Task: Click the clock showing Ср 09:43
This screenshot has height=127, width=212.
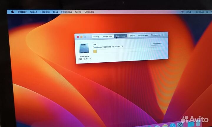Action: pos(200,12)
